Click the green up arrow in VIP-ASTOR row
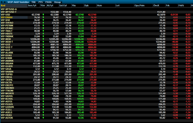The image size is (193, 123). click(43, 118)
